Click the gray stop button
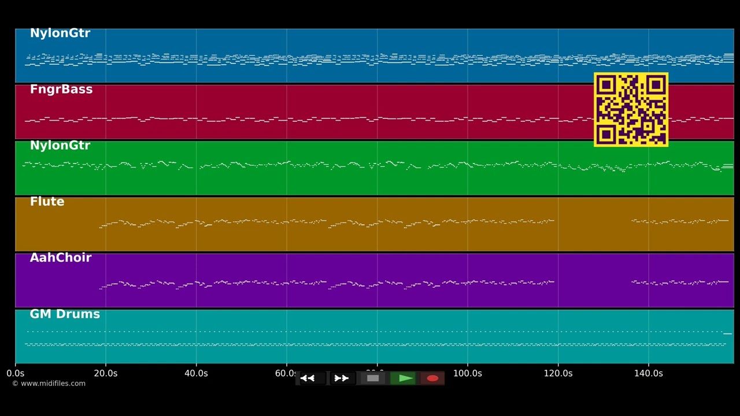The width and height of the screenshot is (740, 416). pos(373,378)
